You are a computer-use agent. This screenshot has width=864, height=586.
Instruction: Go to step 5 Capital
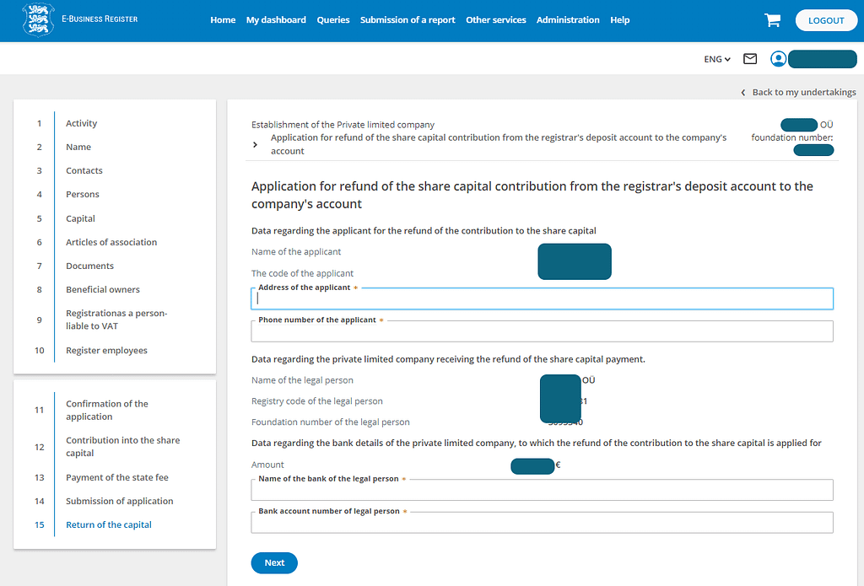click(80, 218)
